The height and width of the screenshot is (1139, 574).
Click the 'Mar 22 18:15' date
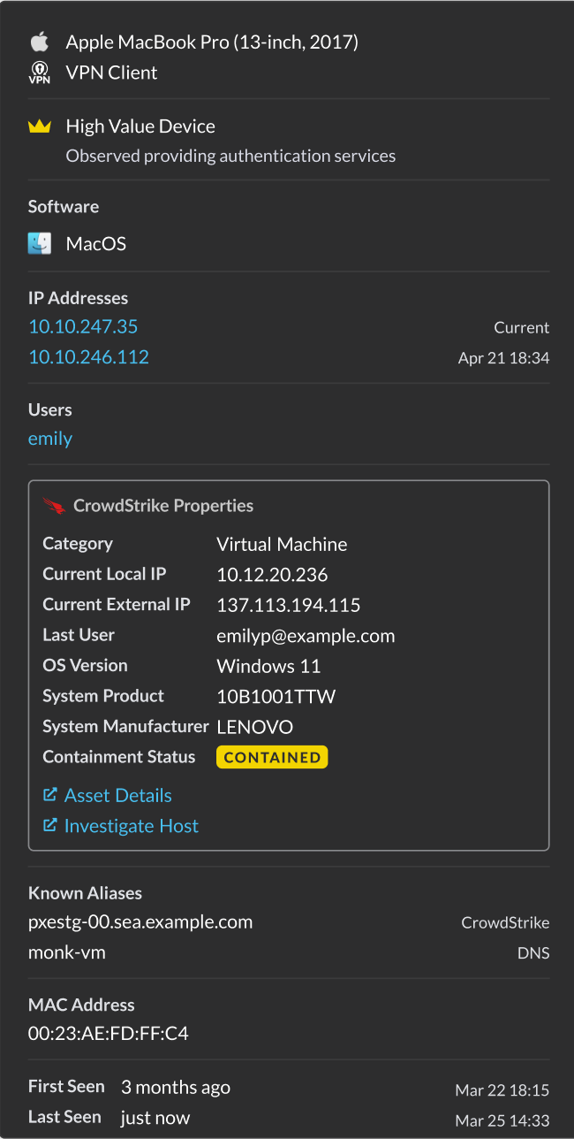(x=502, y=1090)
